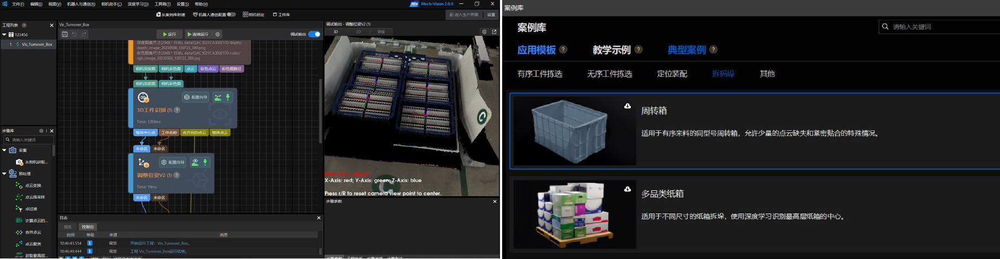Open run settings gear next to 连续运行
1000x259 pixels.
(x=217, y=34)
